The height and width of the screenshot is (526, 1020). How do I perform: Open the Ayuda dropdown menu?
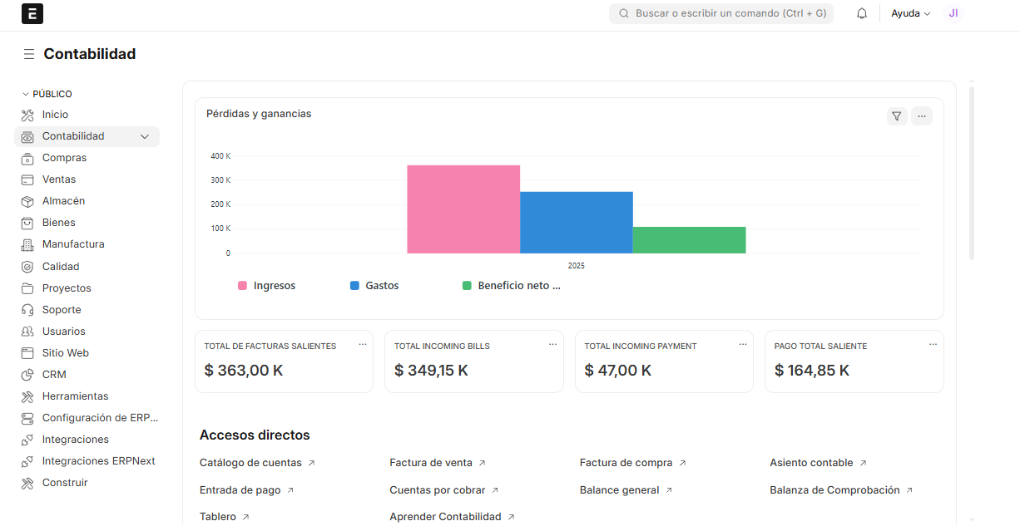(x=910, y=14)
